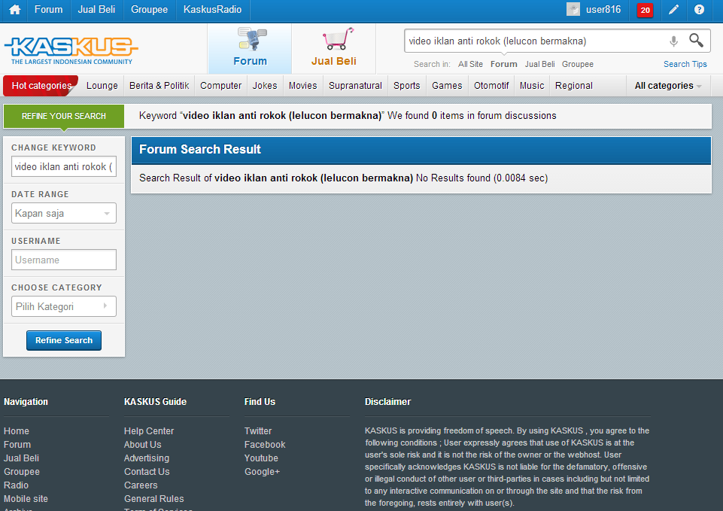Click the microphone voice search icon

(673, 41)
